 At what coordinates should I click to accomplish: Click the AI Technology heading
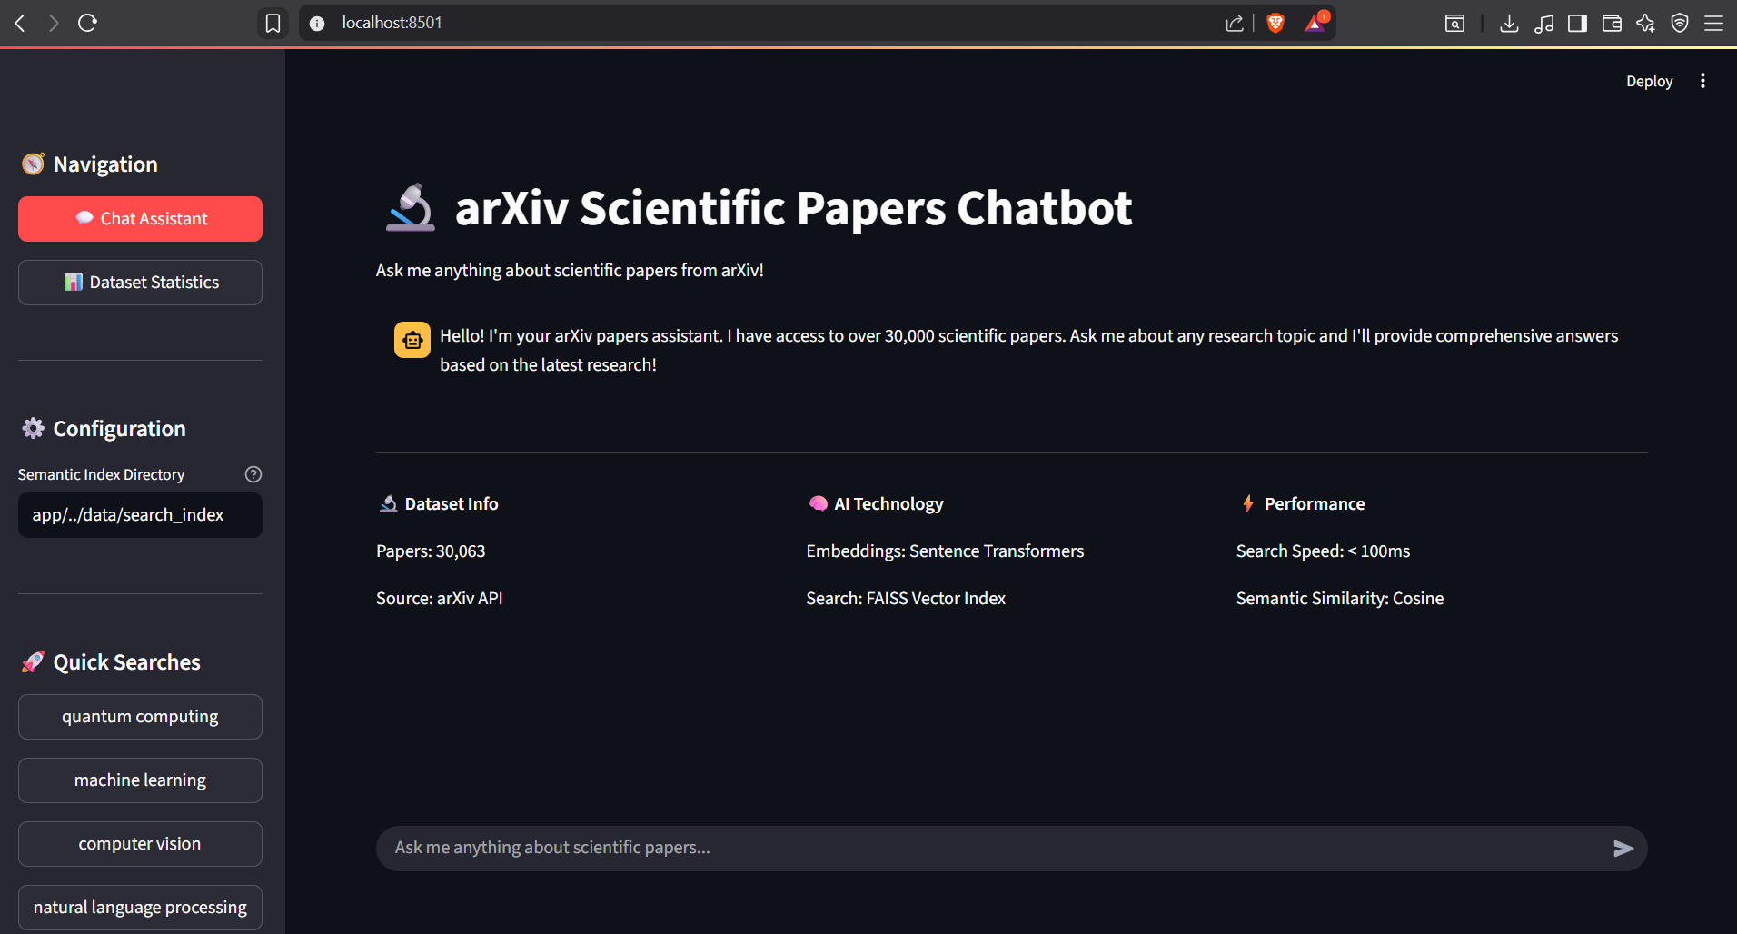[888, 504]
